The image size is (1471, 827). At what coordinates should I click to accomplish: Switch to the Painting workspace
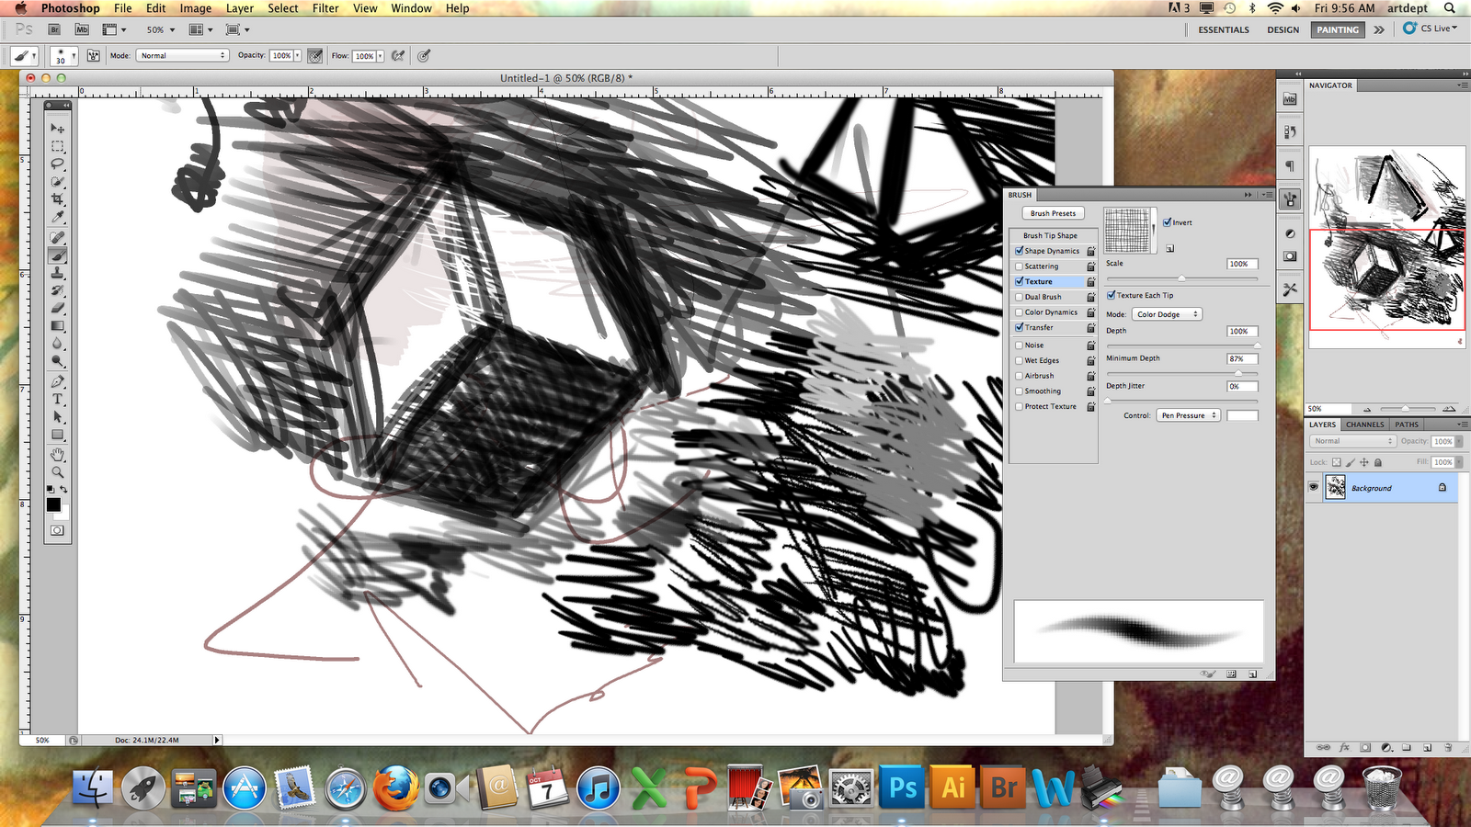1337,29
